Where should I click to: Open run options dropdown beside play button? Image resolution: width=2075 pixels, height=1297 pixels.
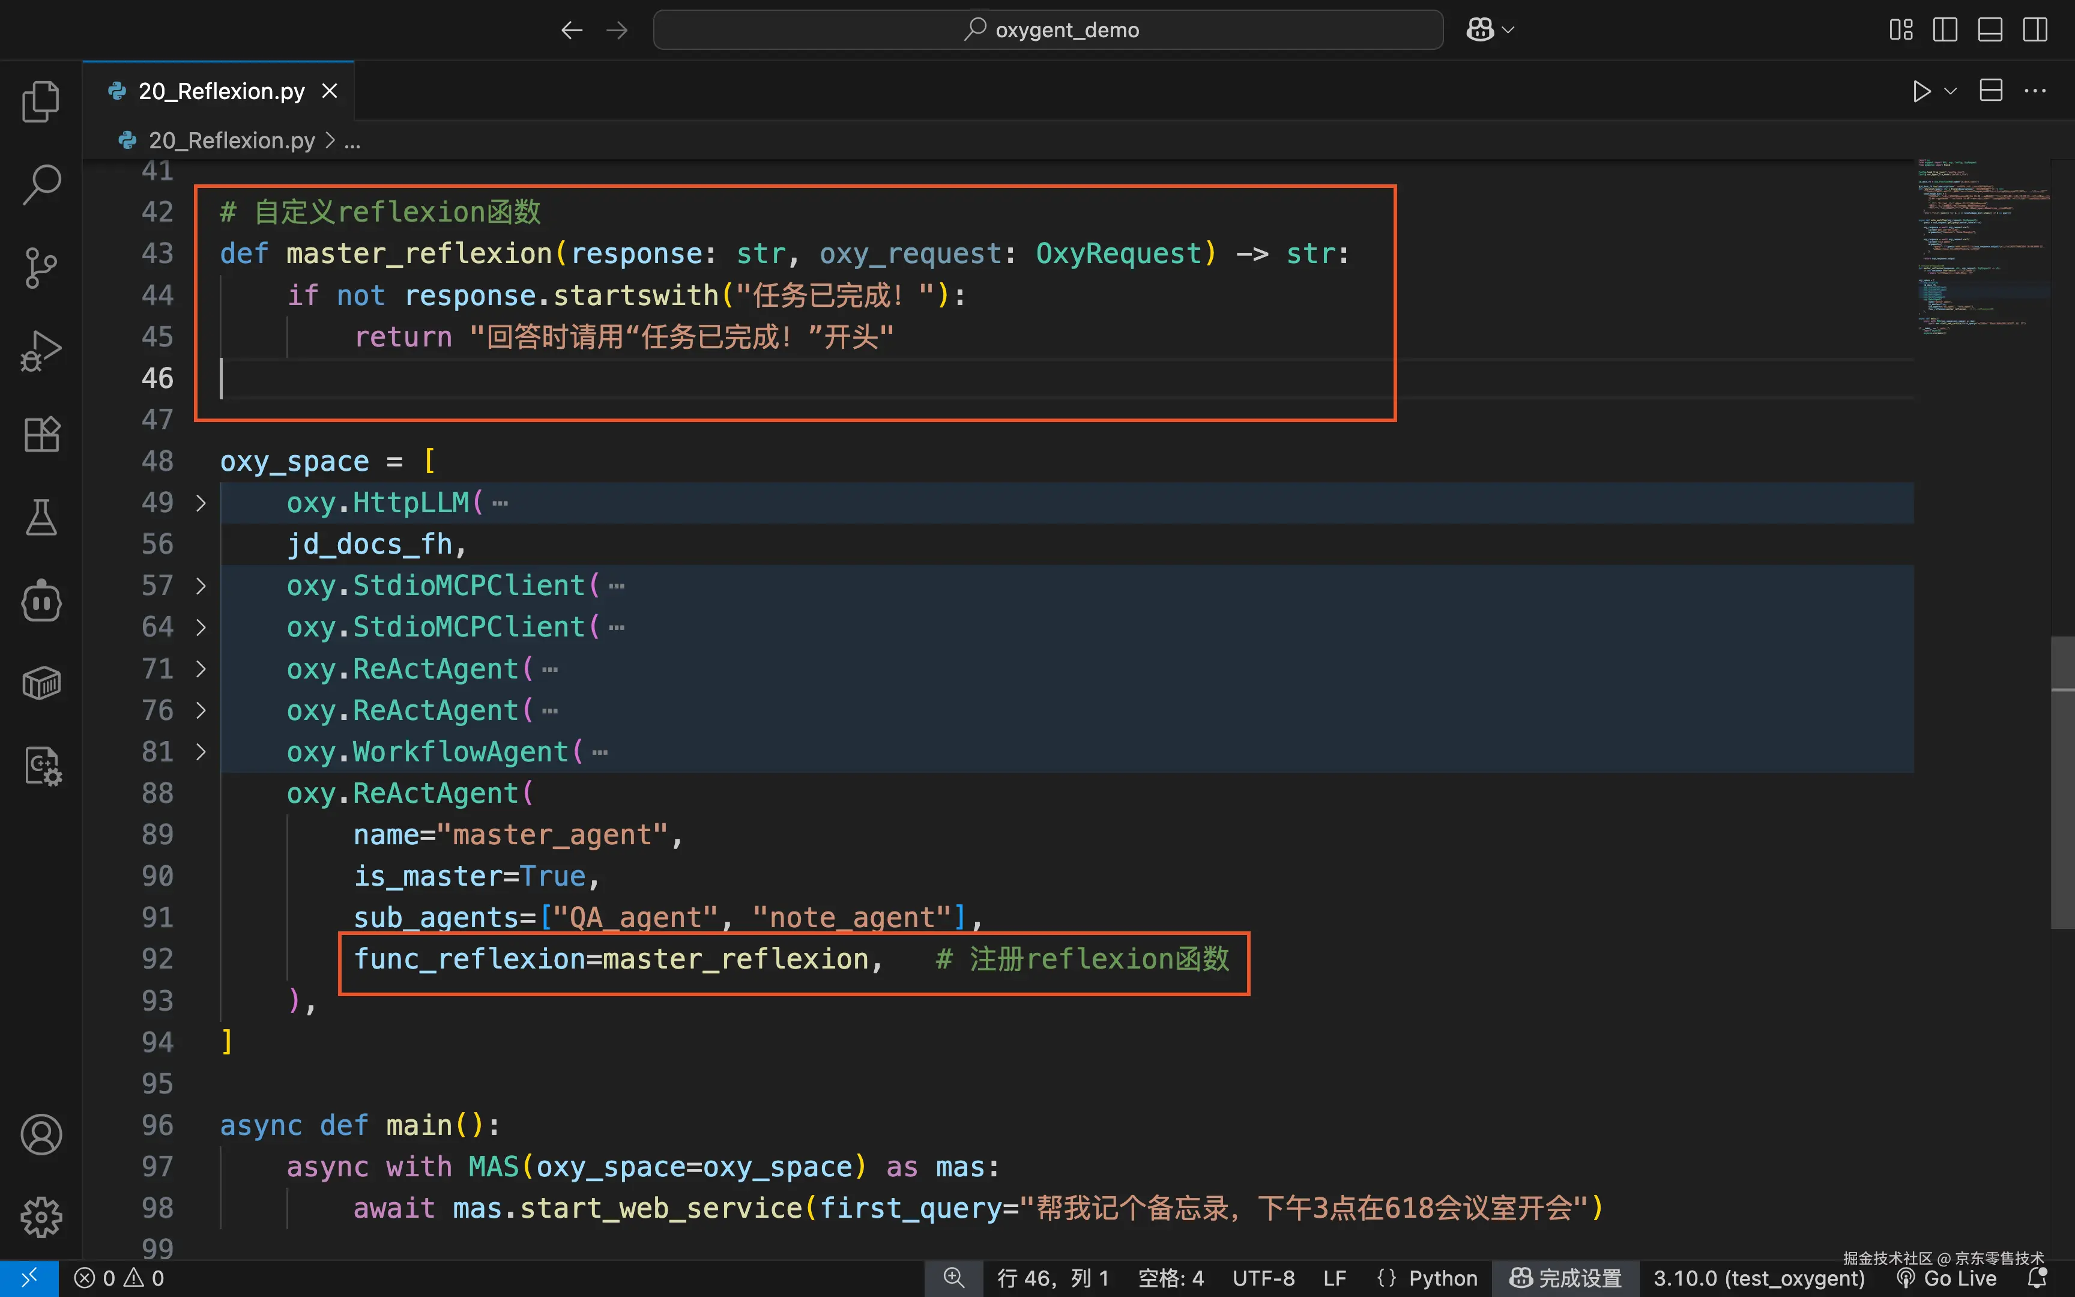1951,91
